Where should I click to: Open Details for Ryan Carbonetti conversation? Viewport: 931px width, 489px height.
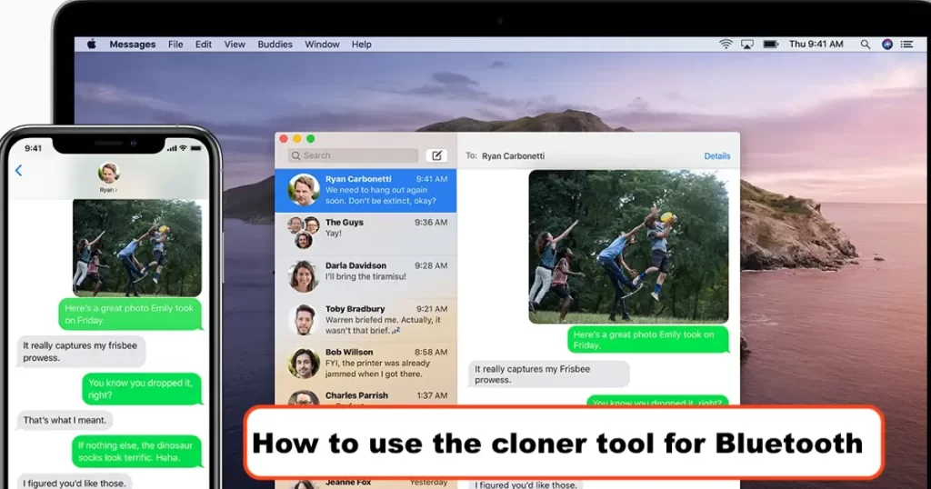716,156
